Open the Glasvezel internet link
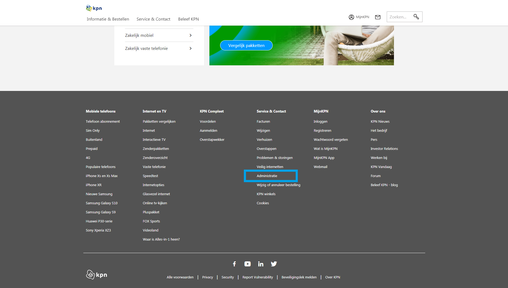 click(x=156, y=194)
